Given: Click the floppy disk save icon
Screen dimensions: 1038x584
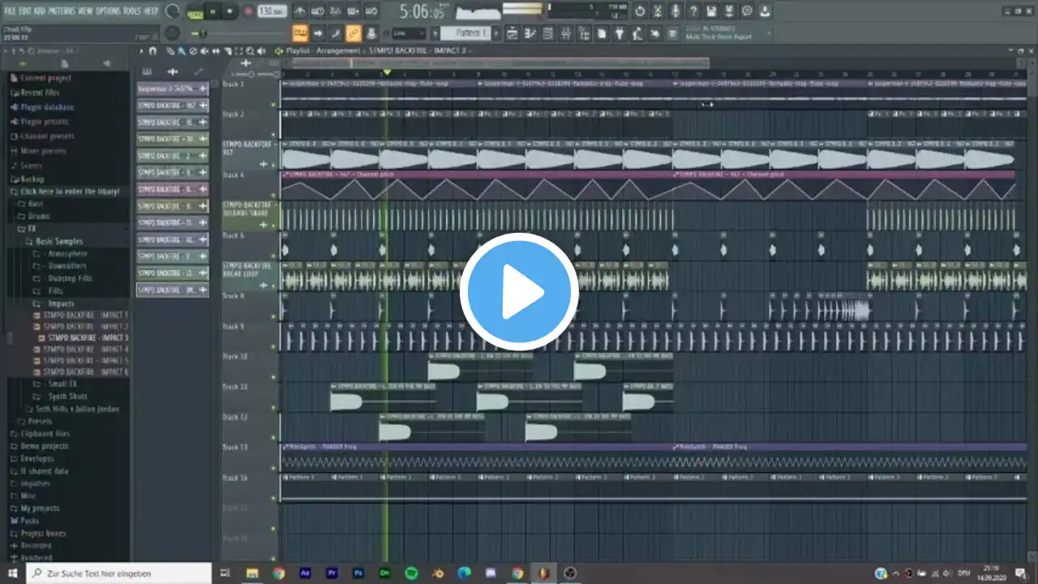Looking at the screenshot, I should click(712, 11).
